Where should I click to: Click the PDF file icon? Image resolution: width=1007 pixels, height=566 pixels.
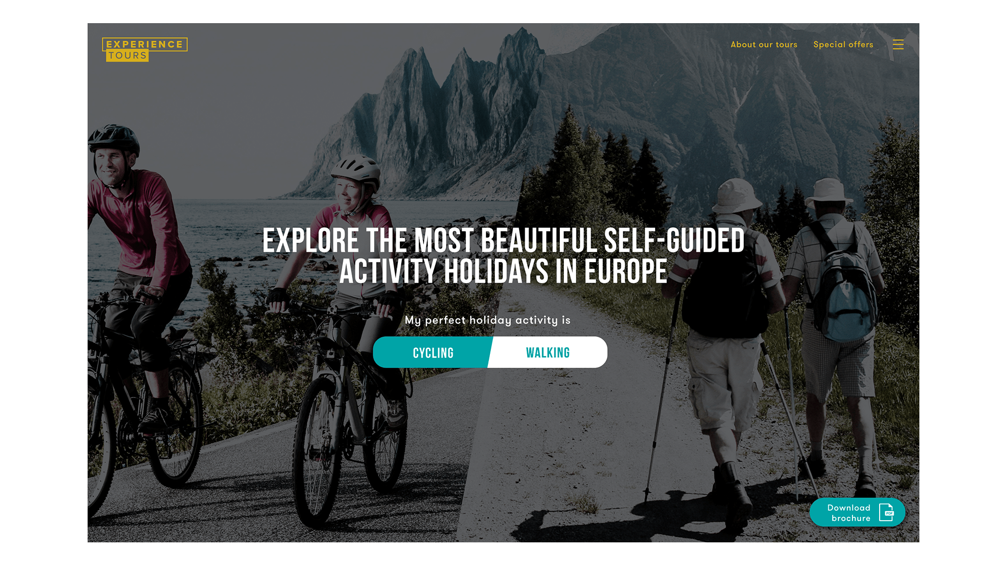tap(886, 512)
